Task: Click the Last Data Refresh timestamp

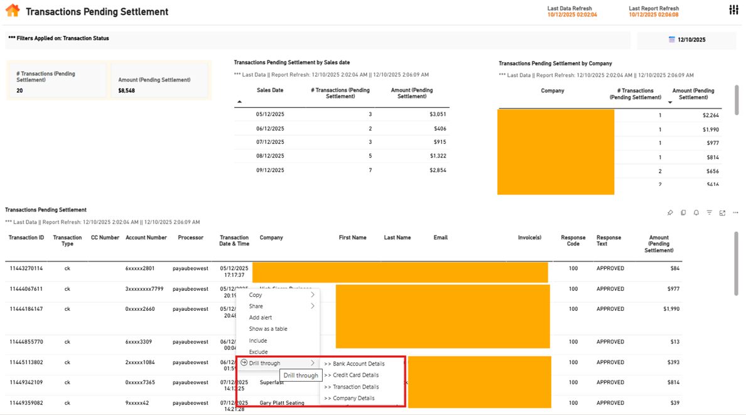Action: [572, 14]
